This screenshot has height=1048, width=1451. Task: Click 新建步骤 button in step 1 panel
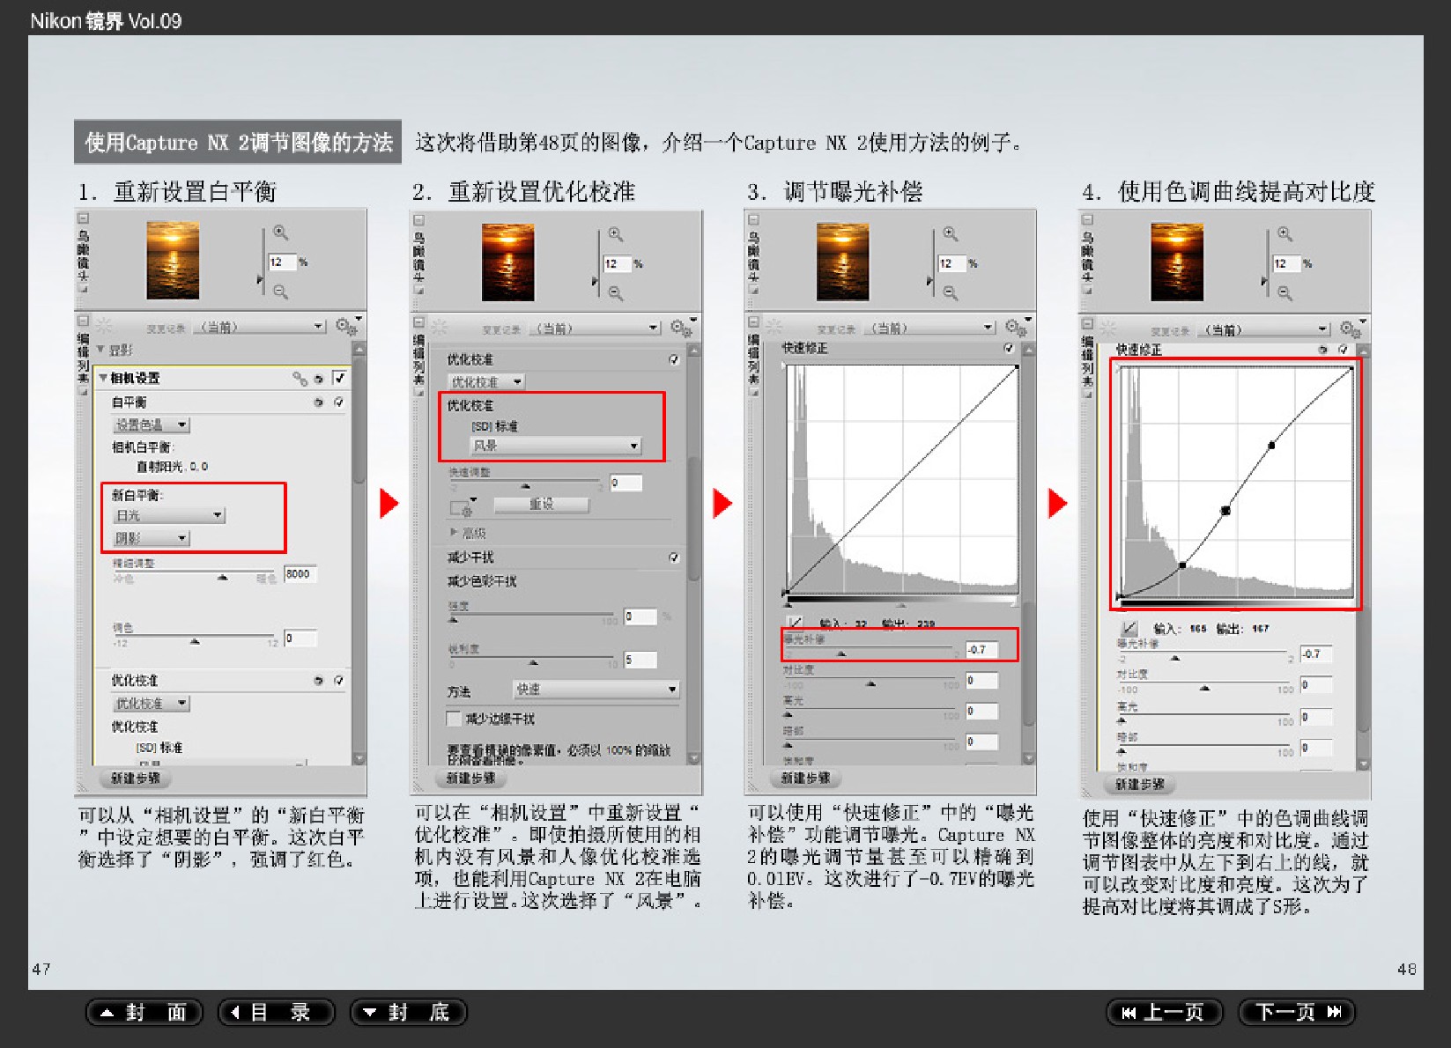click(136, 779)
